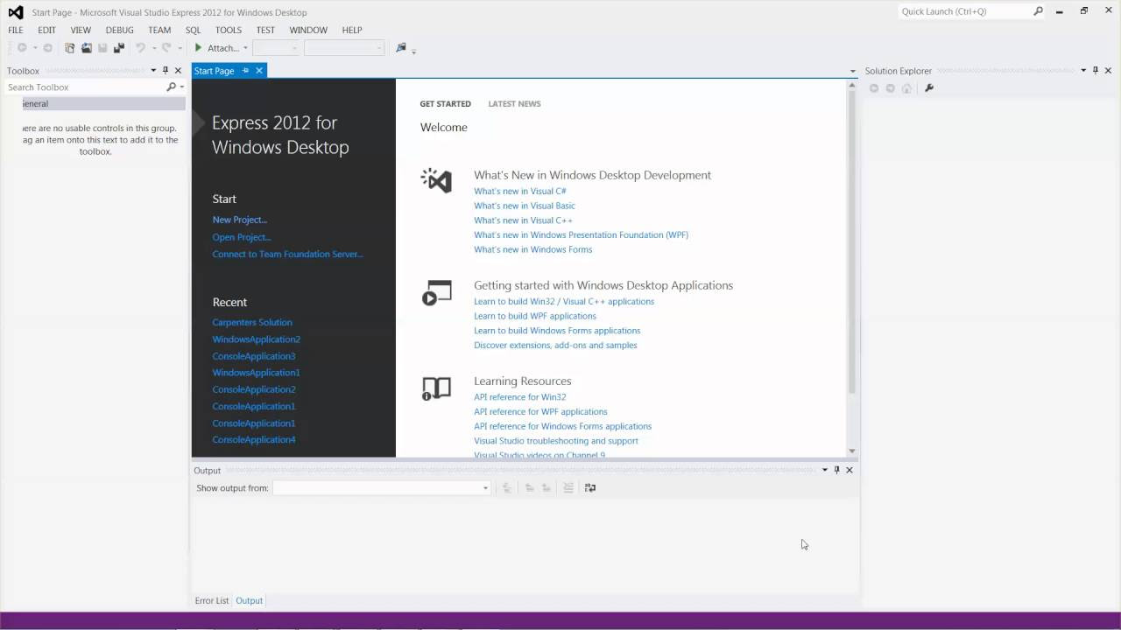Click the Solution Explorer Forward icon
Viewport: 1121px width, 630px height.
point(890,87)
